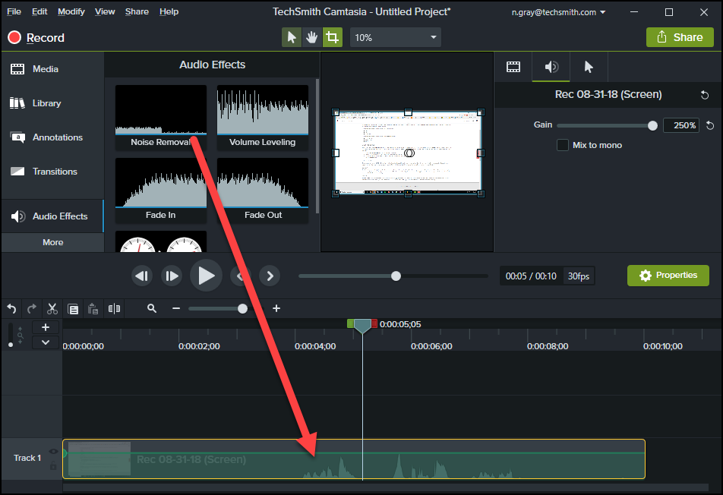Expand the track options chevron below add track
This screenshot has width=723, height=495.
click(45, 342)
